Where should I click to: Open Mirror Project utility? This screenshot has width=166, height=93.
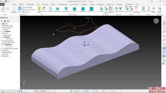pos(153,10)
